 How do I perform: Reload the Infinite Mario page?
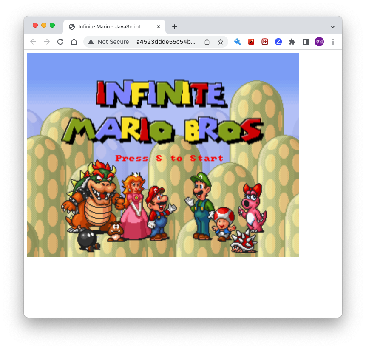tap(60, 42)
